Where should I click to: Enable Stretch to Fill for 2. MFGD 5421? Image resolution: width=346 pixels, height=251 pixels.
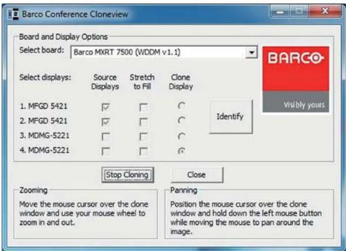pos(143,122)
